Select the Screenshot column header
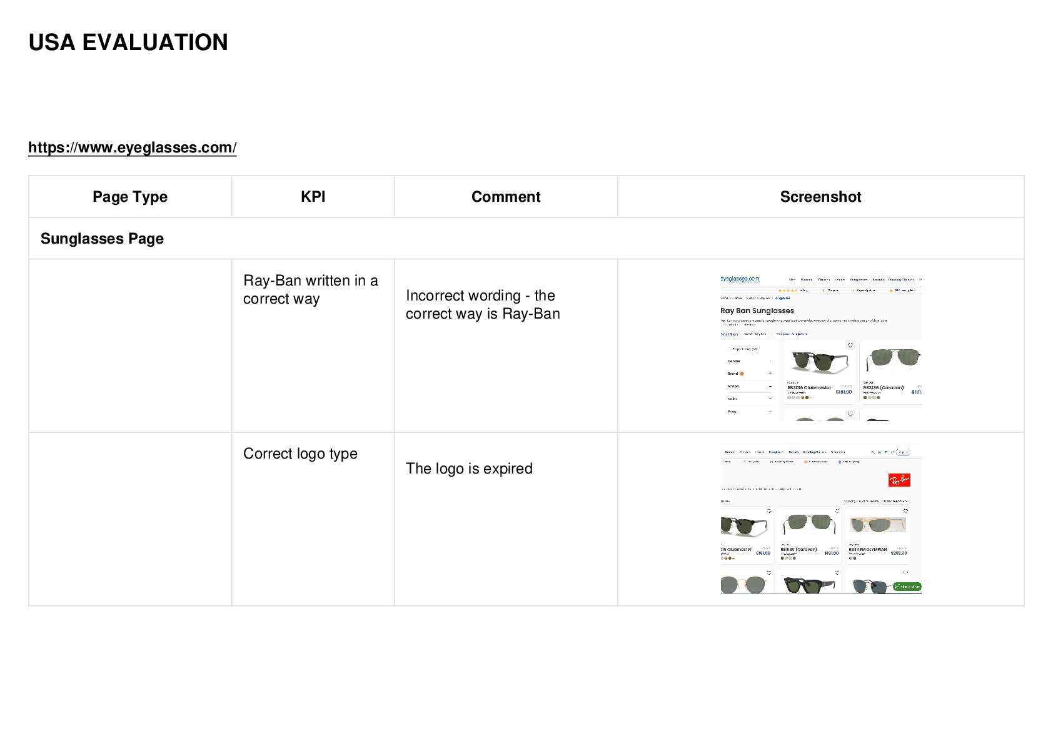This screenshot has width=1053, height=744. coord(820,197)
